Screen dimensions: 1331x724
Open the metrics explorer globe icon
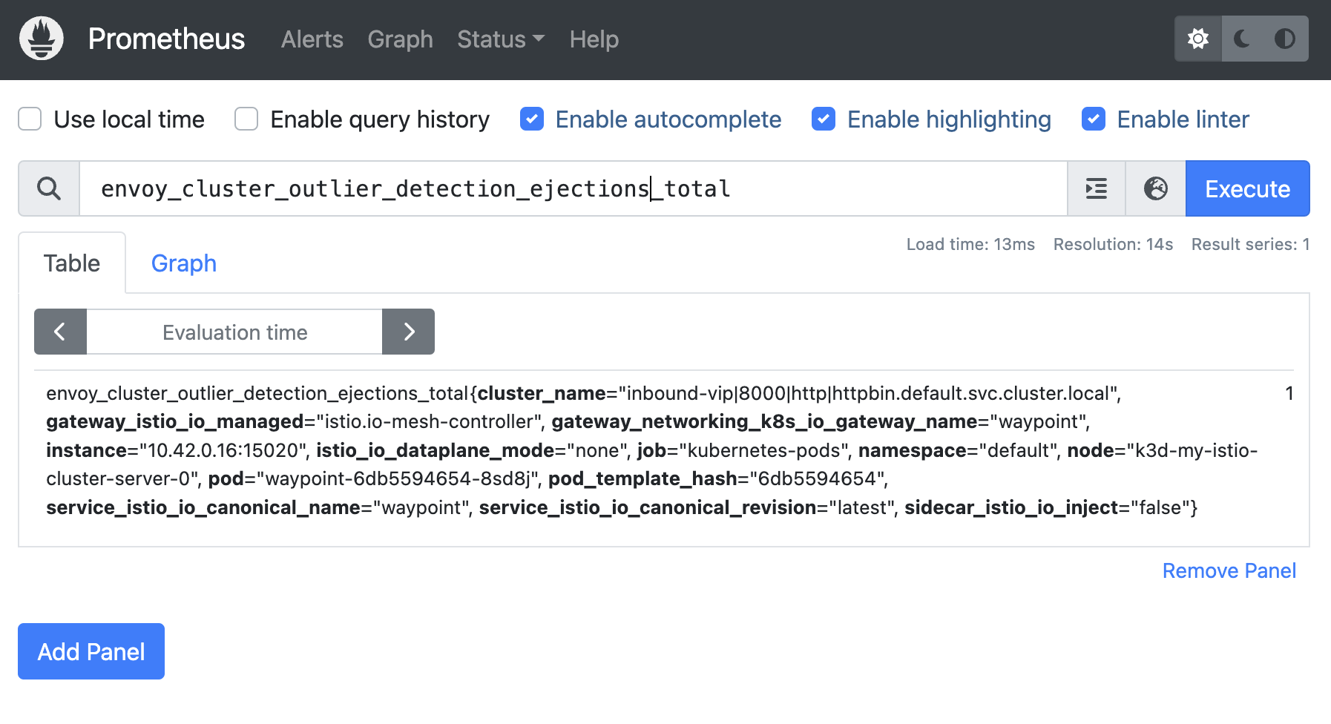coord(1155,188)
